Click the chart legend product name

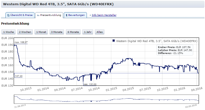(157, 41)
